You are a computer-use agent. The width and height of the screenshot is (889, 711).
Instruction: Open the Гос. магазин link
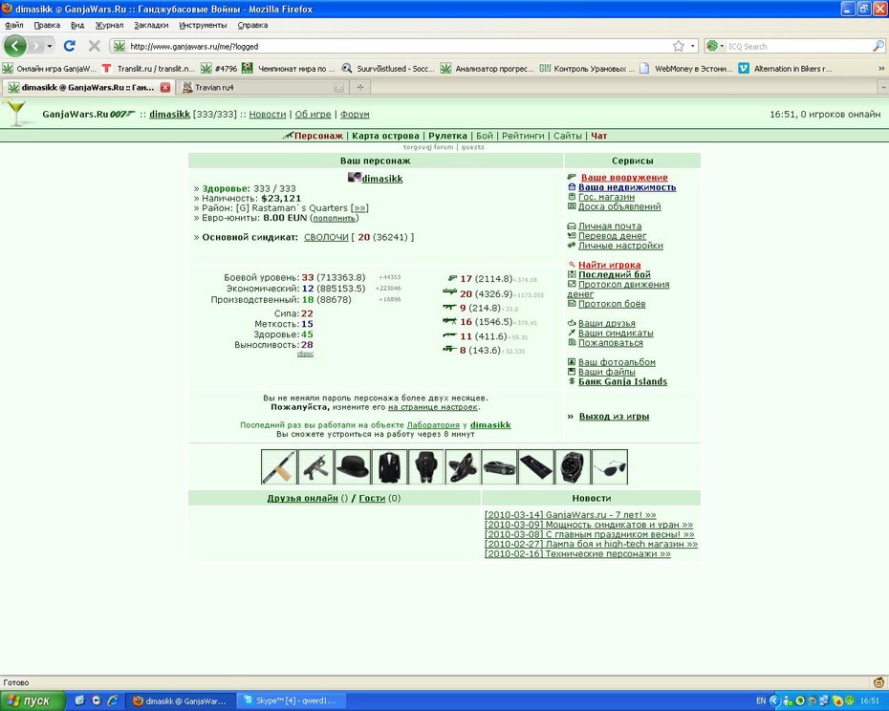[x=606, y=197]
